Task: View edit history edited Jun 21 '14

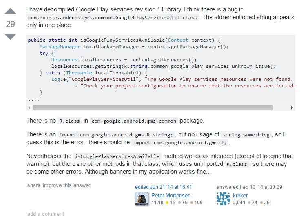Action: [x=164, y=187]
